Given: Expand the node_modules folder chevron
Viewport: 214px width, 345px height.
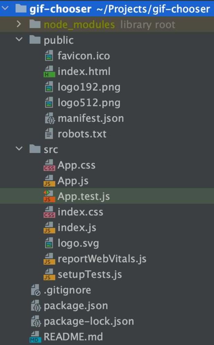Looking at the screenshot, I should click(19, 24).
